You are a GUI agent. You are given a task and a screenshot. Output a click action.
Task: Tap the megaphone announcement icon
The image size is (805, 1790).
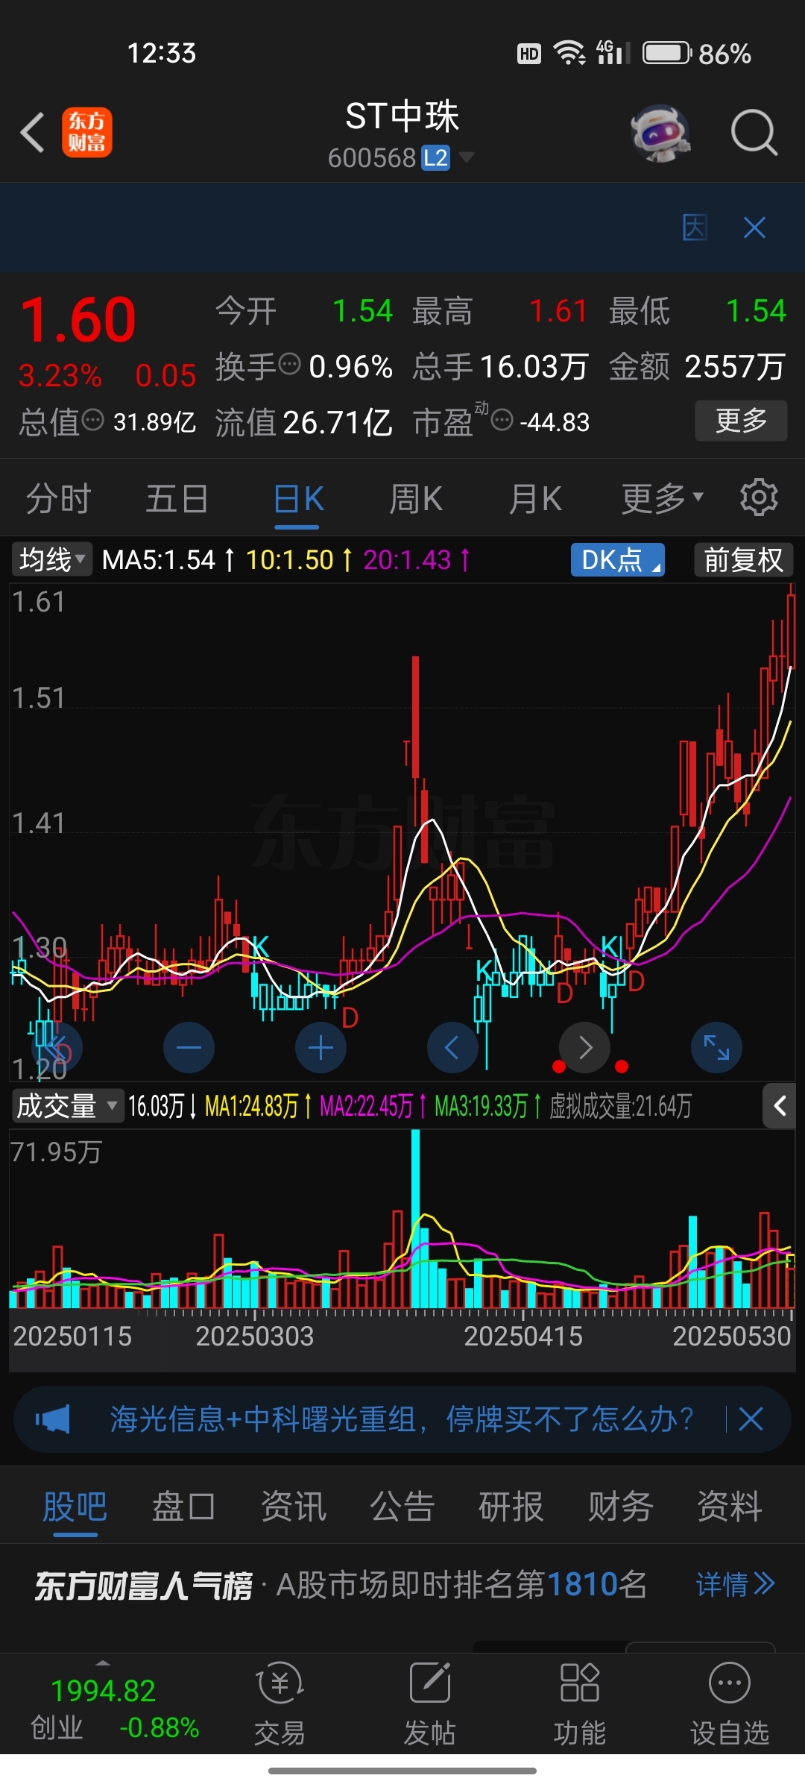coord(52,1419)
